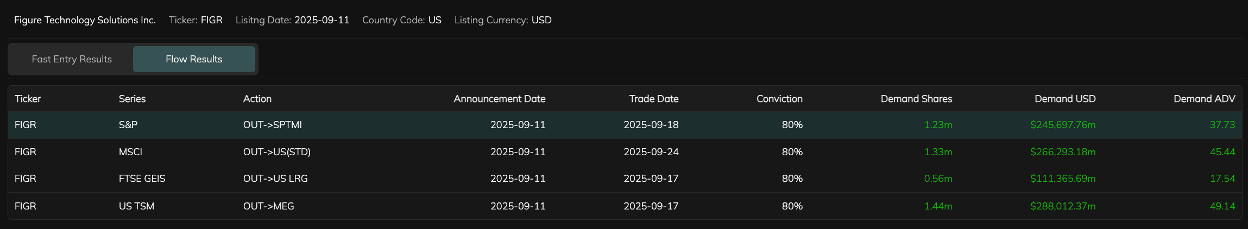Click the 49.14 Demand ADV value
Image resolution: width=1248 pixels, height=229 pixels.
click(x=1222, y=206)
